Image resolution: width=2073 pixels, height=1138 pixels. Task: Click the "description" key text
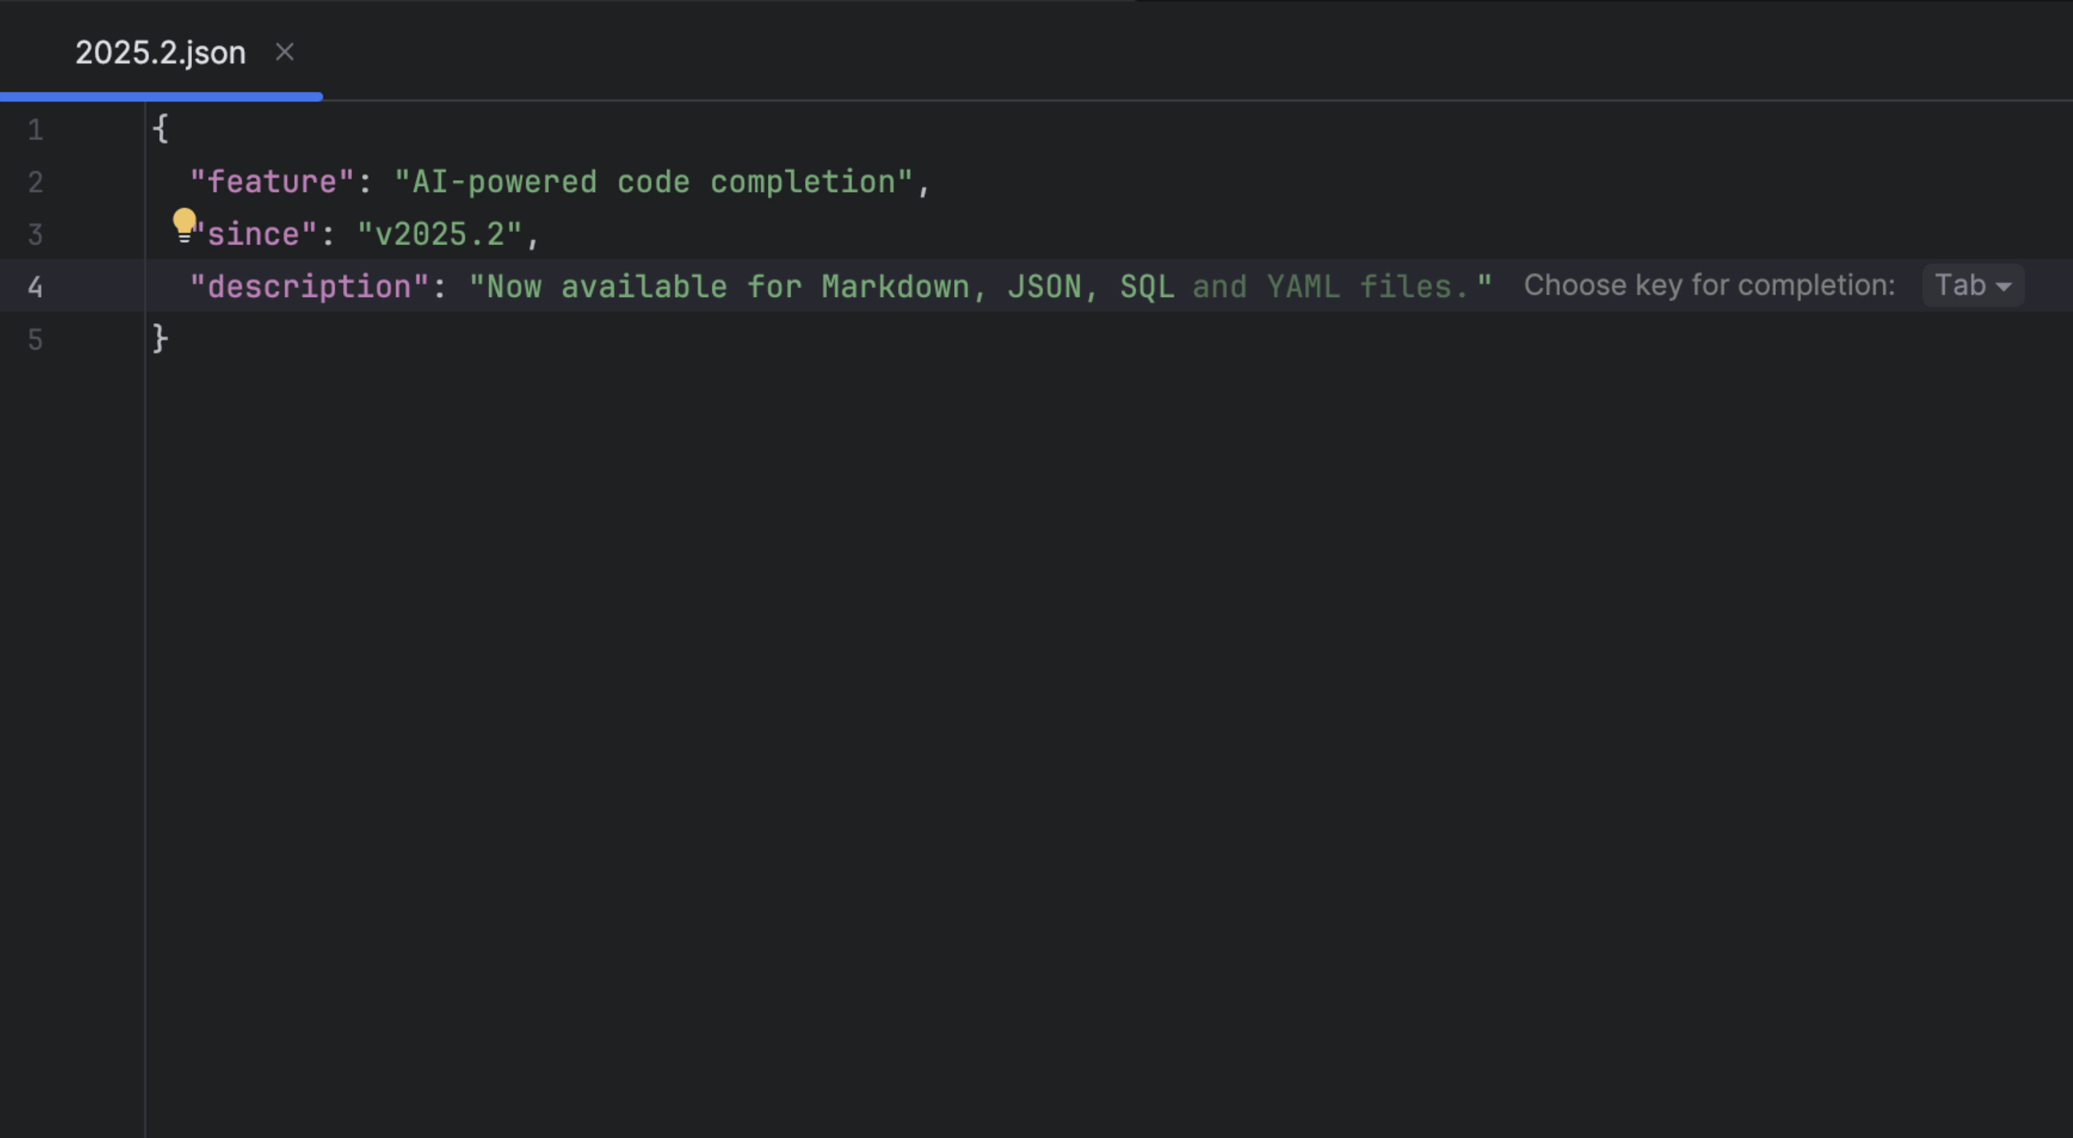(309, 286)
